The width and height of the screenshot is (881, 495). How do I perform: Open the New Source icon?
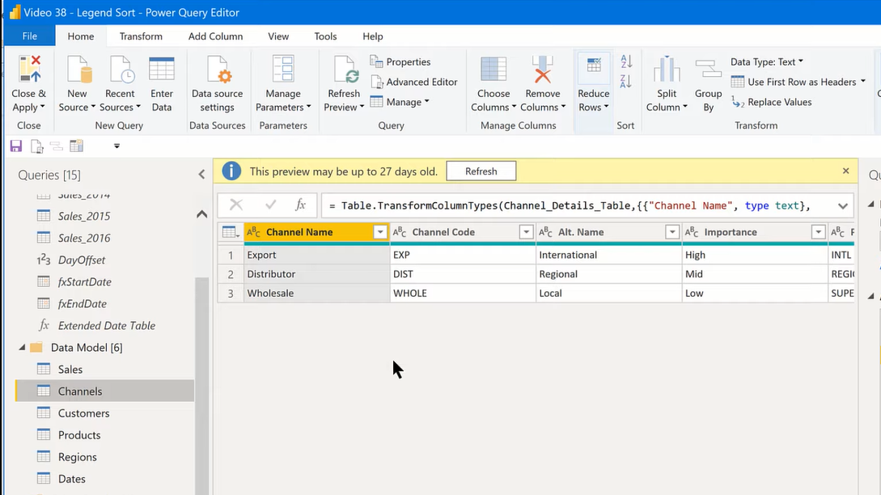pos(78,69)
